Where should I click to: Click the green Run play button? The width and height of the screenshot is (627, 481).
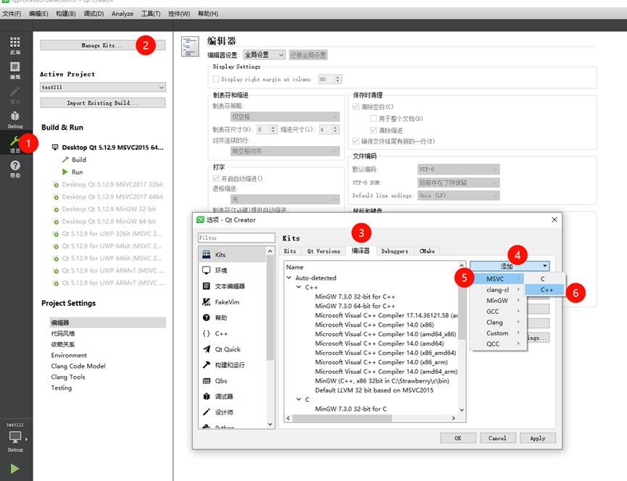click(x=14, y=468)
